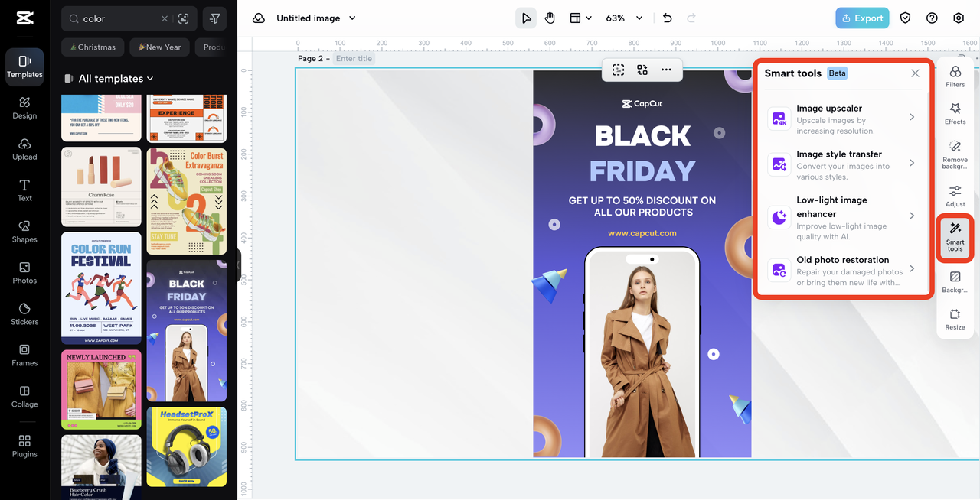This screenshot has width=980, height=500.
Task: Open the floating toolbar more options
Action: pos(666,70)
